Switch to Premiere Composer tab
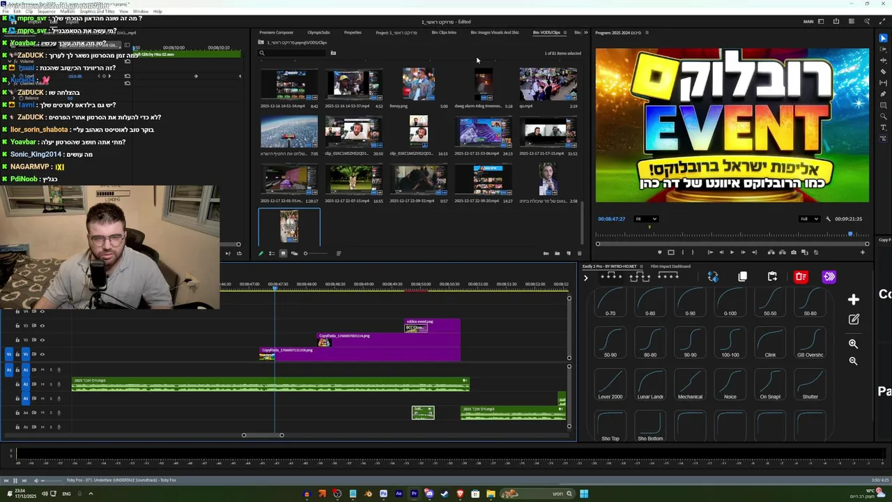The image size is (892, 502). [x=276, y=33]
